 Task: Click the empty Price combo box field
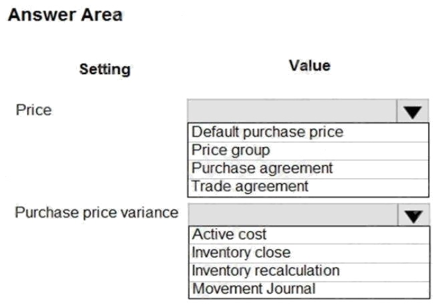(x=292, y=112)
